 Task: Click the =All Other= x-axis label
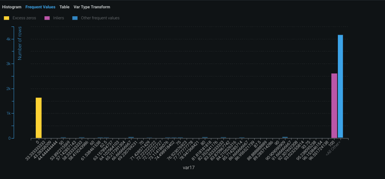[335, 148]
